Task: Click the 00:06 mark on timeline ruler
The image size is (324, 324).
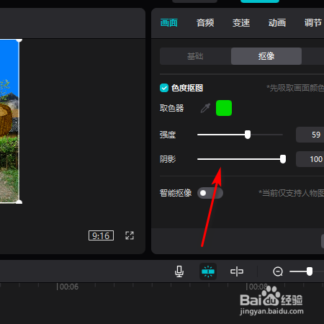Action: (68, 287)
